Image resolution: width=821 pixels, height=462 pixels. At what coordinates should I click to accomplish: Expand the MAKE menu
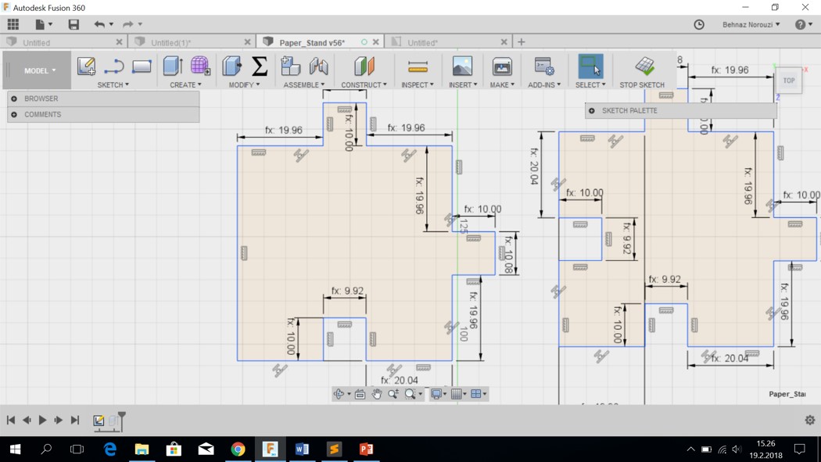tap(502, 84)
